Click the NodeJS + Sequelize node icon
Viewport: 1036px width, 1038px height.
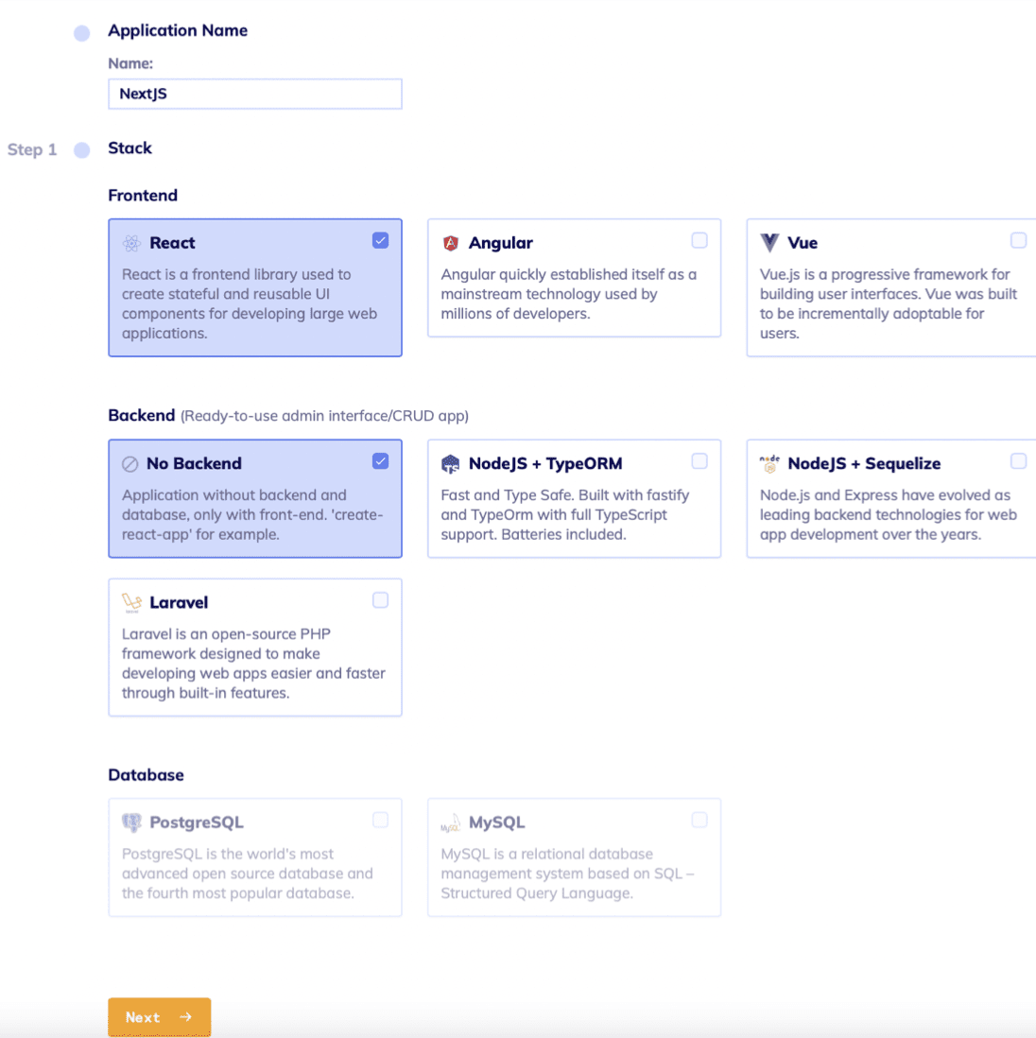coord(769,463)
